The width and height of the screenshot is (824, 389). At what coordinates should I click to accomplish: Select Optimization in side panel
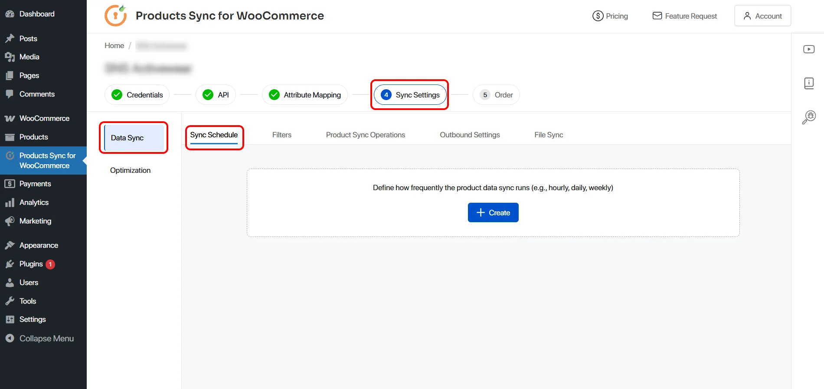[x=130, y=170]
